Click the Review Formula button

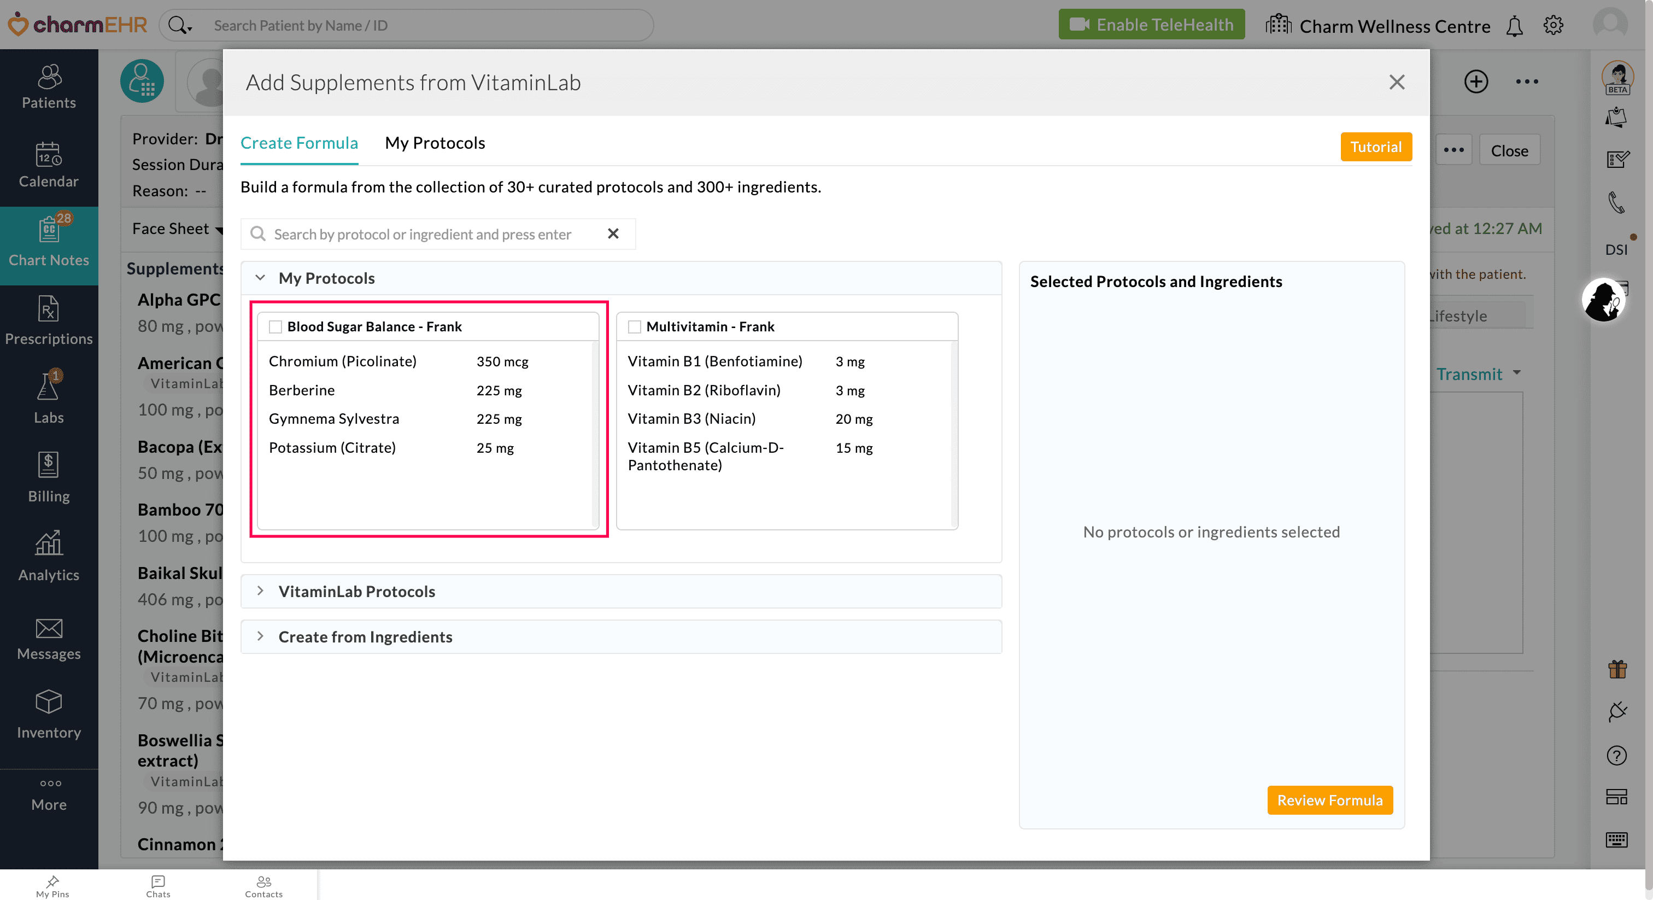coord(1329,800)
